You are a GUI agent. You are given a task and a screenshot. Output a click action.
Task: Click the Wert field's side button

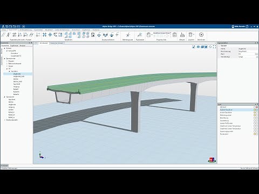pyautogui.click(x=256, y=54)
